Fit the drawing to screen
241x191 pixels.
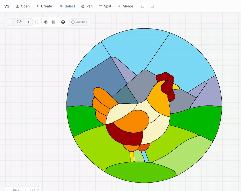click(x=37, y=22)
